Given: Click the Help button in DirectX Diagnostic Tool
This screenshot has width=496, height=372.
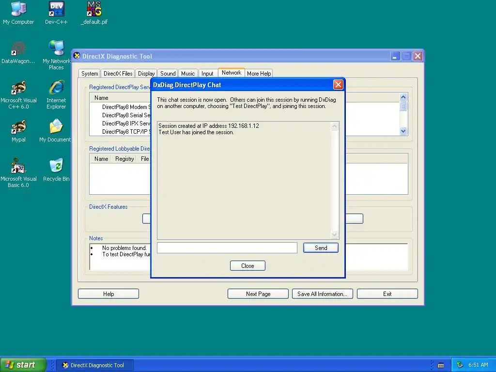Looking at the screenshot, I should click(x=108, y=294).
